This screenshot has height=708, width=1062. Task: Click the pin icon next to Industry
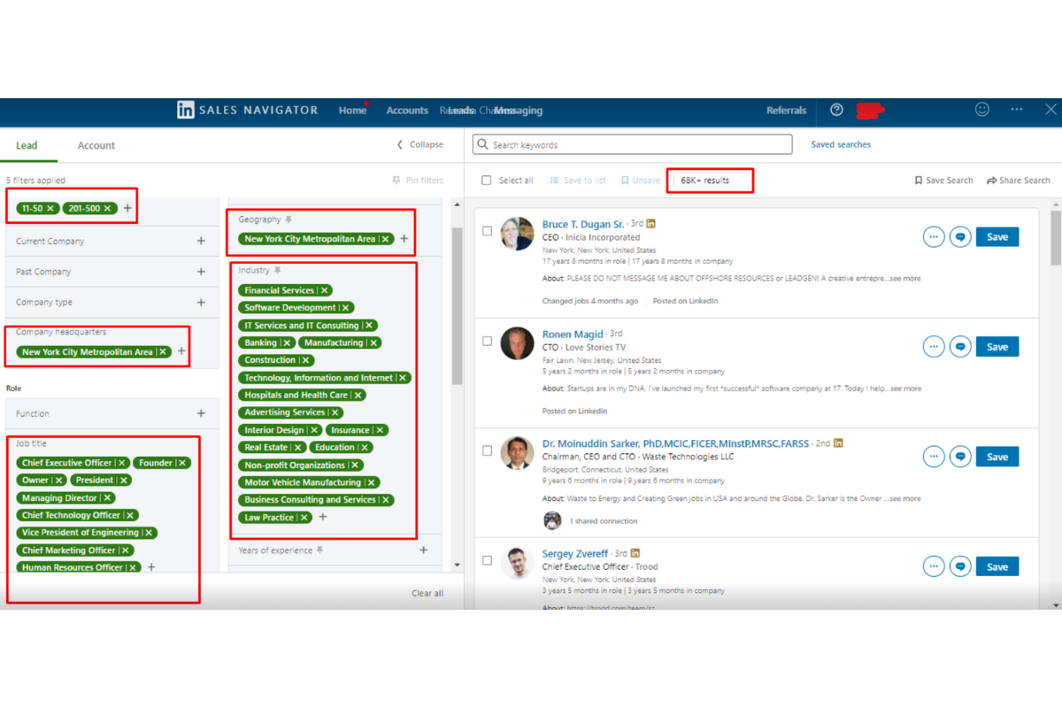tap(278, 270)
